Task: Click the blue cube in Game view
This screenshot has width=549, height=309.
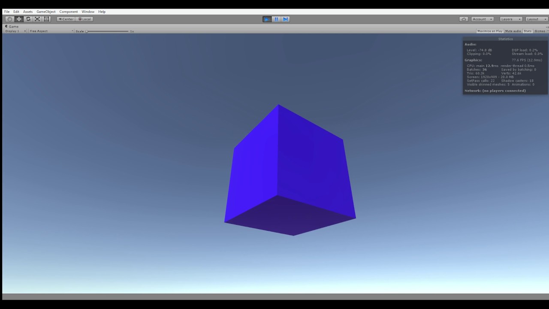Action: tap(290, 170)
